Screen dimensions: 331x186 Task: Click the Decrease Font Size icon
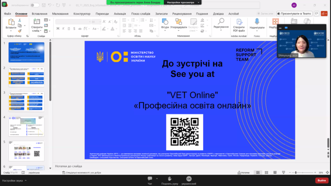pyautogui.click(x=110, y=22)
